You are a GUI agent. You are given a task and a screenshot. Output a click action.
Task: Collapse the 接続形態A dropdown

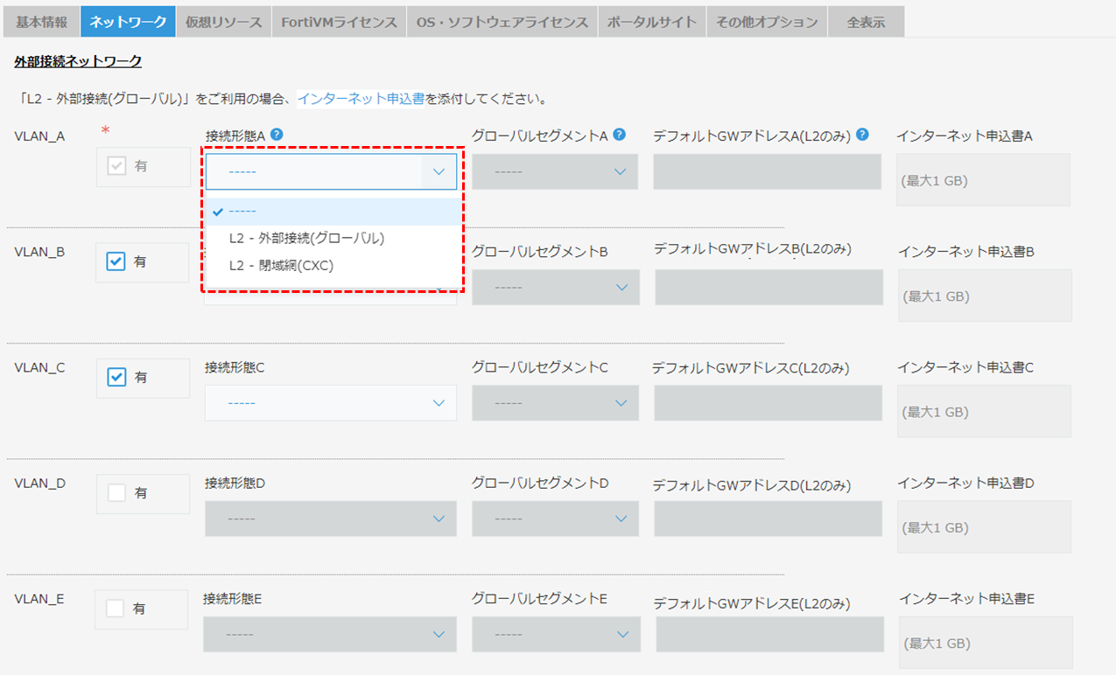332,172
